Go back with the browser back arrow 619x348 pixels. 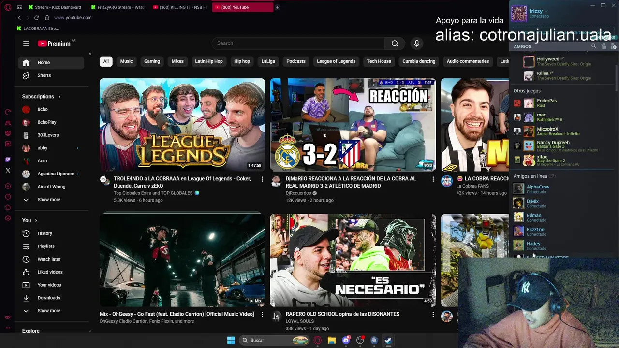click(19, 18)
